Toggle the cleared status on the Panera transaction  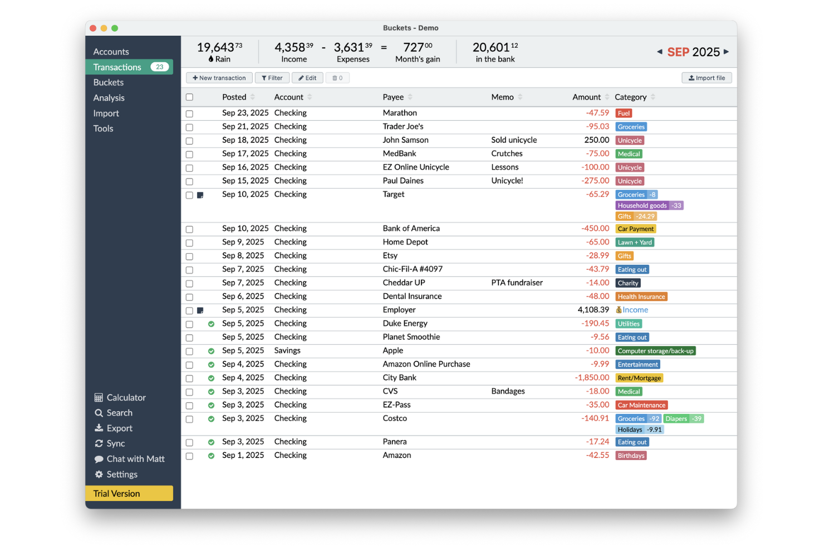pyautogui.click(x=211, y=442)
